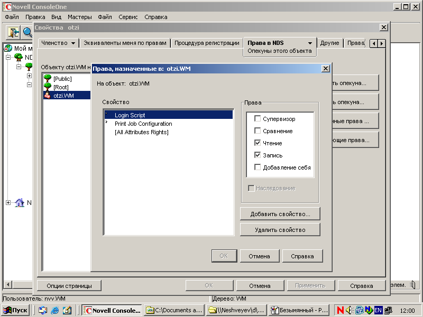423x317 pixels.
Task: Select the Login Script property
Action: pos(168,115)
